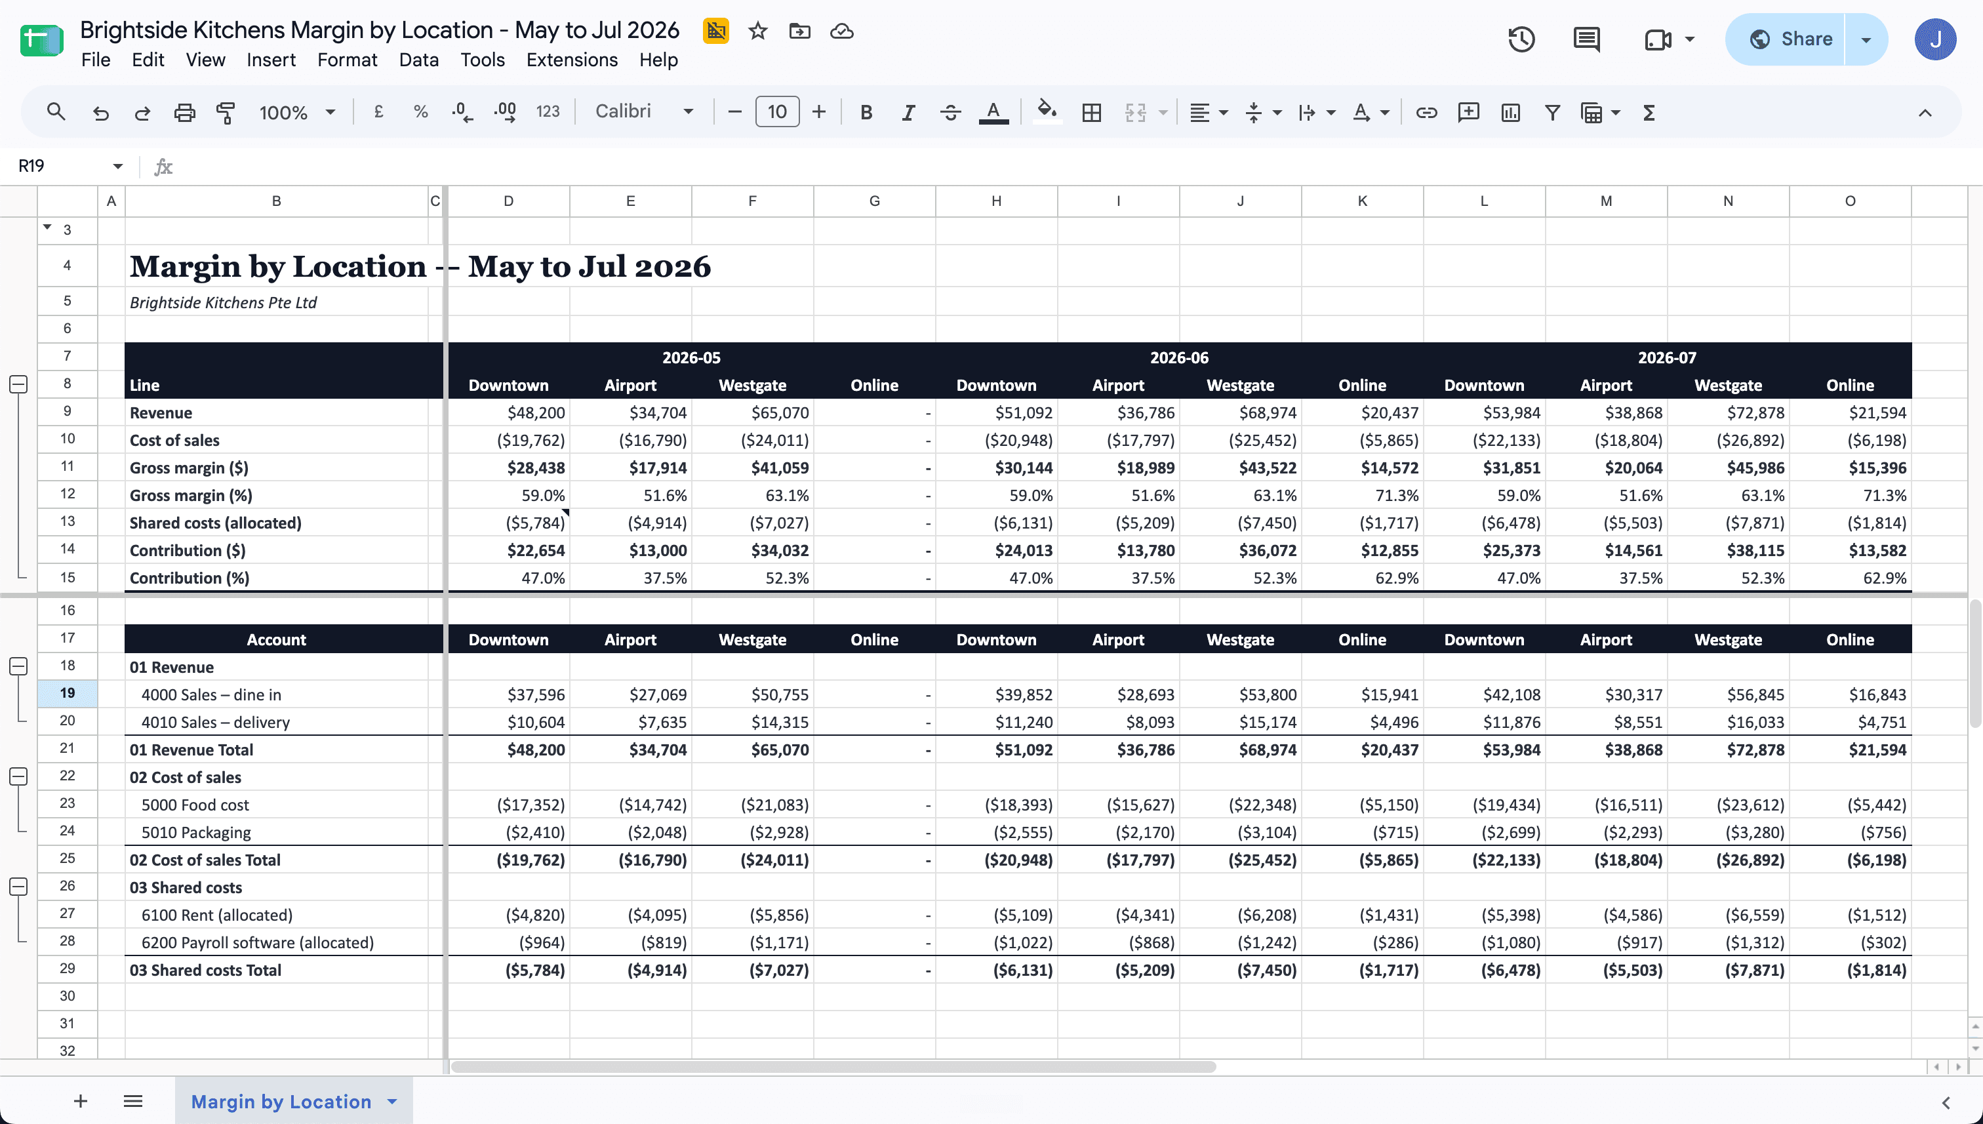Open the View menu

tap(205, 60)
